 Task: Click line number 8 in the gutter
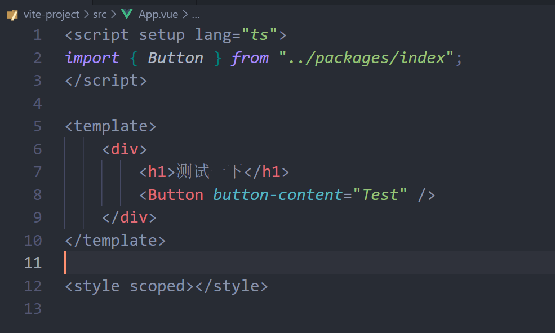pos(37,195)
